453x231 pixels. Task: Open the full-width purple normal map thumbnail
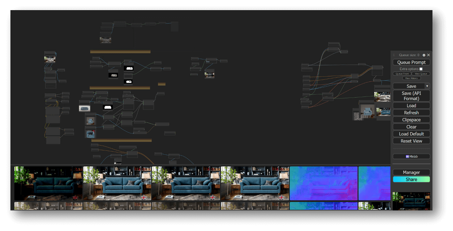(324, 183)
